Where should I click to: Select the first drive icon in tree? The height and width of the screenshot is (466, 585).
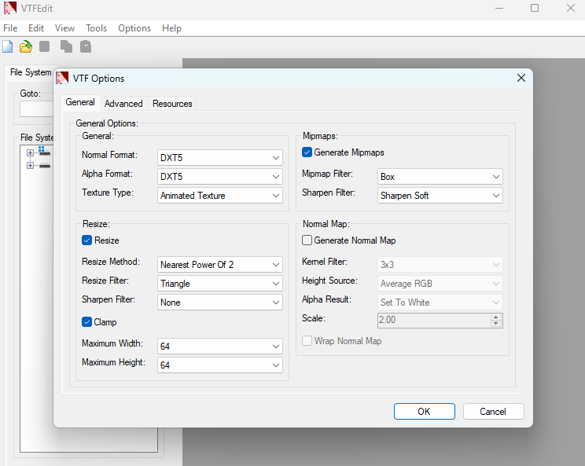coord(44,151)
